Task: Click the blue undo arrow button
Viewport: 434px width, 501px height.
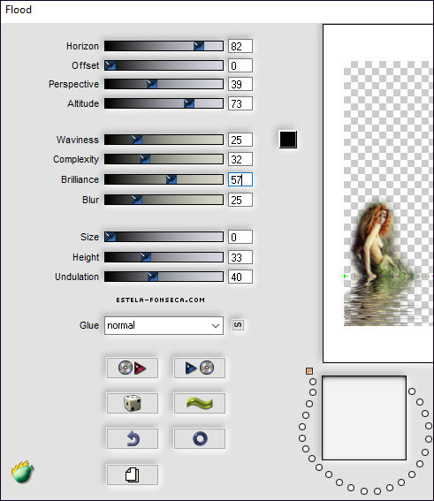Action: pyautogui.click(x=132, y=438)
